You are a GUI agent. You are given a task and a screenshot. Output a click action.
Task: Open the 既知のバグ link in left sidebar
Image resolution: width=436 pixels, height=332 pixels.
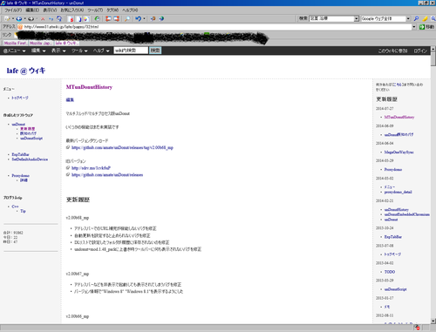[x=28, y=133]
